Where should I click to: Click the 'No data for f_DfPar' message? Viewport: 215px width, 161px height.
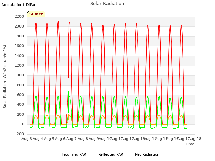pos(18,5)
